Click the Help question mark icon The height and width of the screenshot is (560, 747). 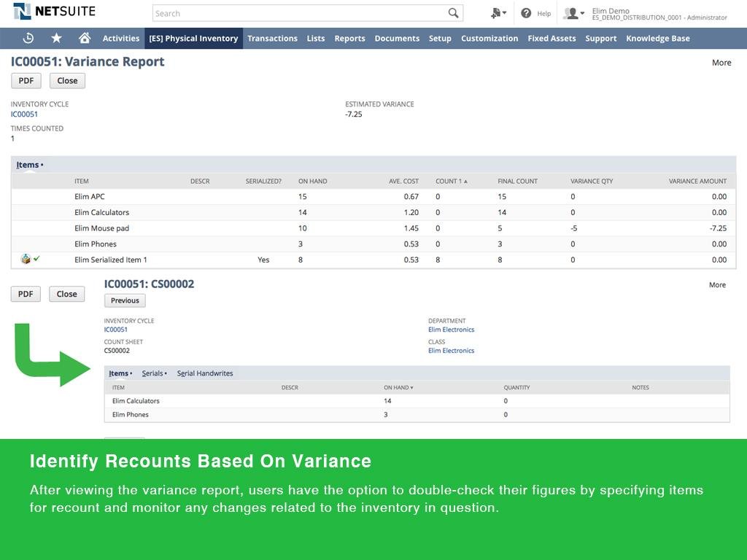526,13
